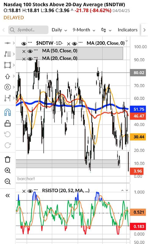Toggle visibility of MA 50 indicator
Screen dimensions: 148x244
click(30, 51)
